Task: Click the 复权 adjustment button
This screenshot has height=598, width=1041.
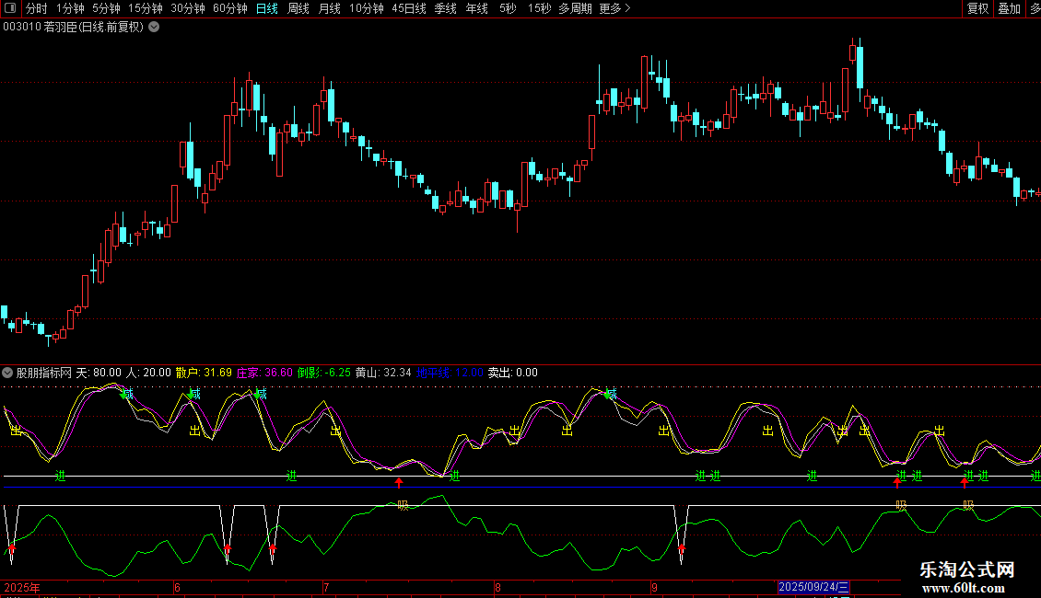Action: (977, 9)
